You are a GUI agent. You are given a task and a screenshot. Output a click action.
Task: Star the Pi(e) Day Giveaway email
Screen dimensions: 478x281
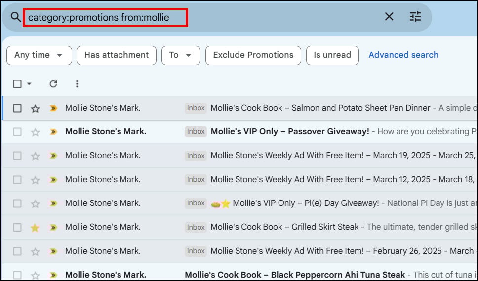pos(35,203)
